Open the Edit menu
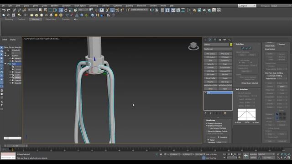Screen dimensions: 292x164 10,6
